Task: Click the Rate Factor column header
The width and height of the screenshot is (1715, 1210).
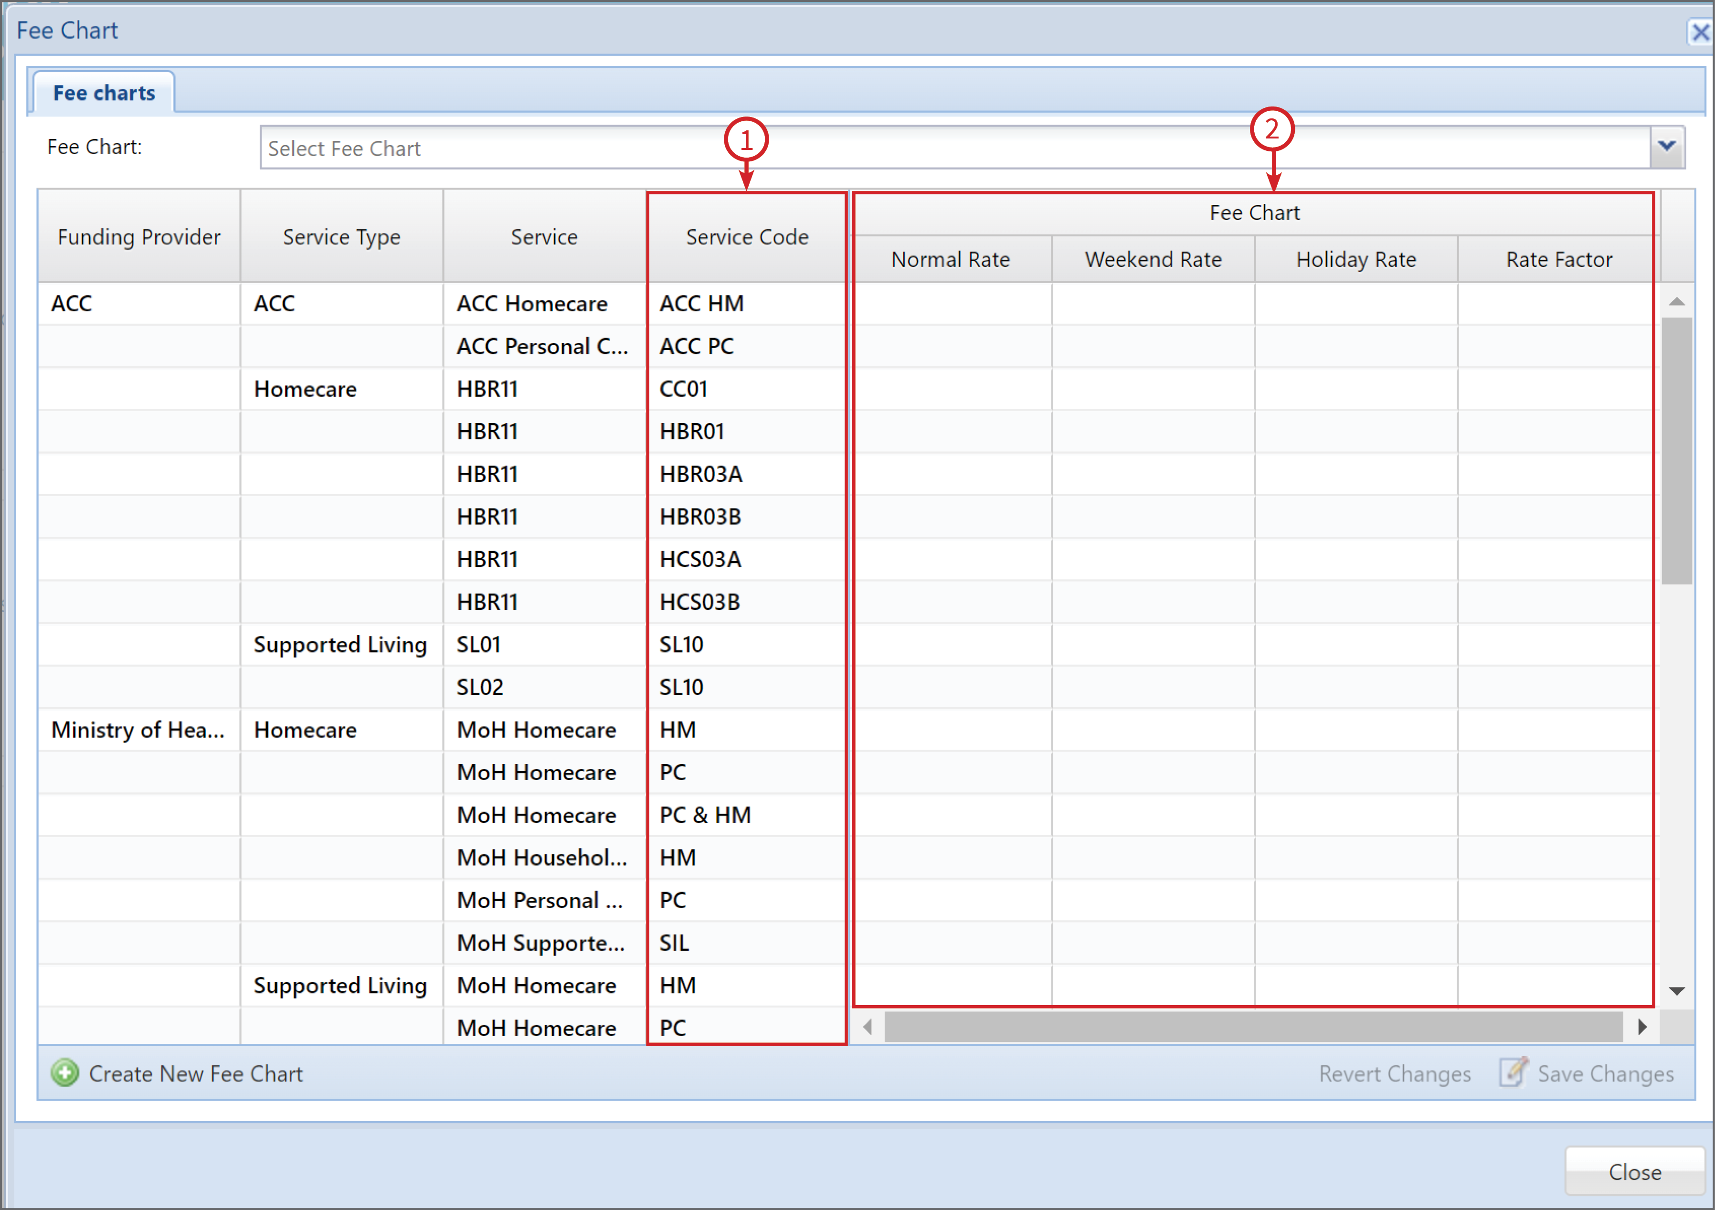Action: [1559, 259]
